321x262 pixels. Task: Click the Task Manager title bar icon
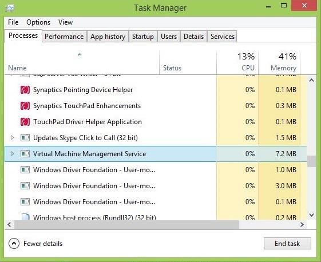10,8
